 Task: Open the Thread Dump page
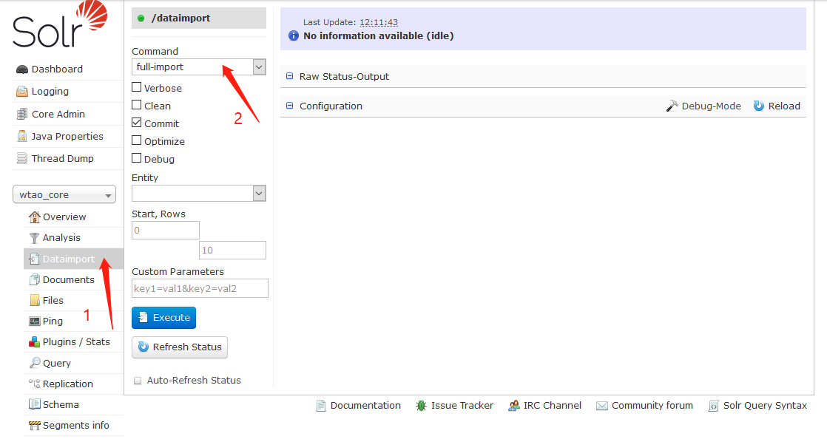[x=63, y=158]
